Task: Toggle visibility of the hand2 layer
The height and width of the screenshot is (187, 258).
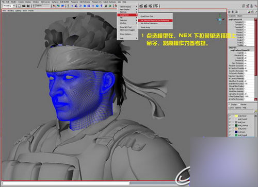Action: click(x=230, y=119)
